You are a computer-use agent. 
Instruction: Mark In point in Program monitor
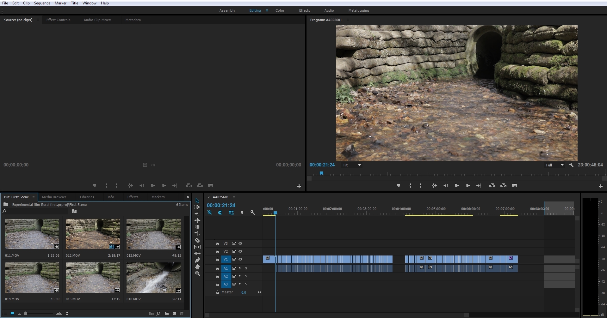tap(410, 186)
